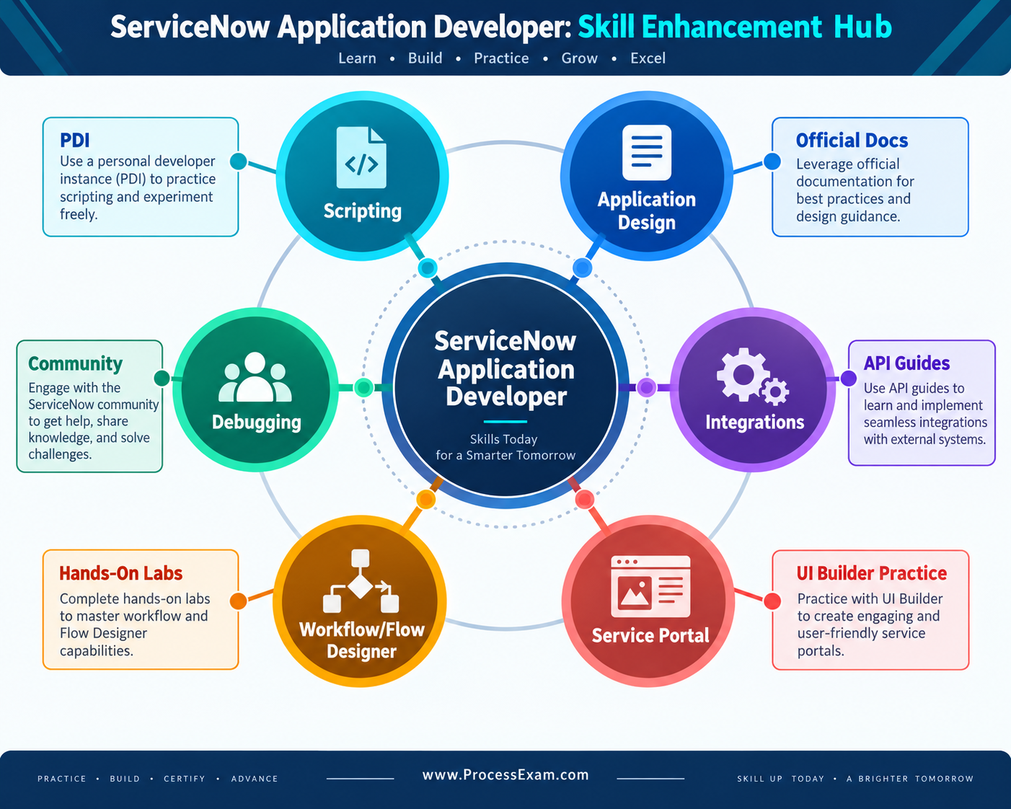
Task: Click the API Guides description text
Action: point(925,414)
